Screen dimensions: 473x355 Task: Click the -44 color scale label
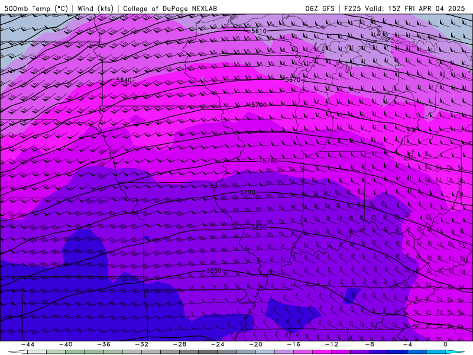[28, 344]
